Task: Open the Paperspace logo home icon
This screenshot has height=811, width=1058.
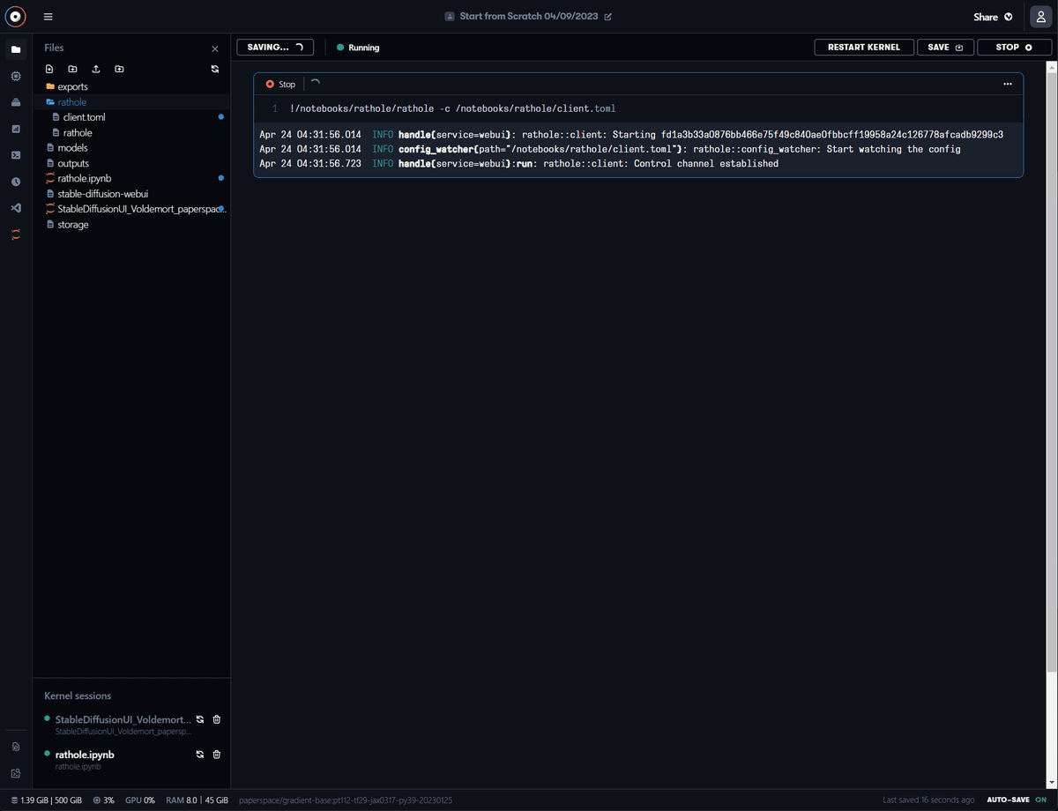Action: [x=15, y=16]
